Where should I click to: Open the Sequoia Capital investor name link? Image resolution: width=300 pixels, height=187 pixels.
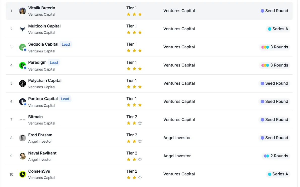coord(43,44)
